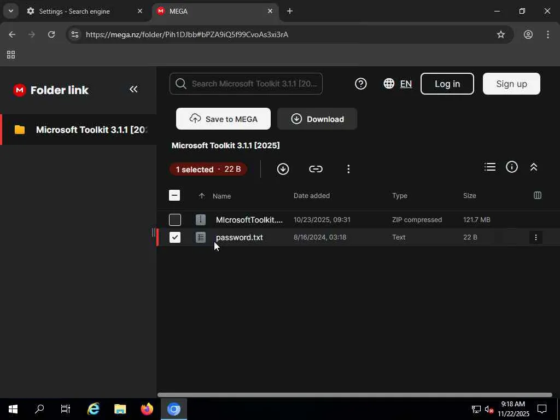Image resolution: width=560 pixels, height=420 pixels.
Task: Toggle the sort direction arrow next to Name
Action: coord(202,196)
